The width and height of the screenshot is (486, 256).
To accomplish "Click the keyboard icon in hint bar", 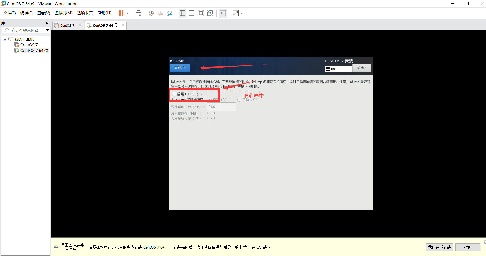I will tap(56, 247).
